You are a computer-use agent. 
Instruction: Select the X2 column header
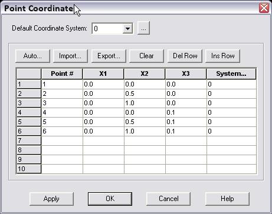[x=145, y=74]
